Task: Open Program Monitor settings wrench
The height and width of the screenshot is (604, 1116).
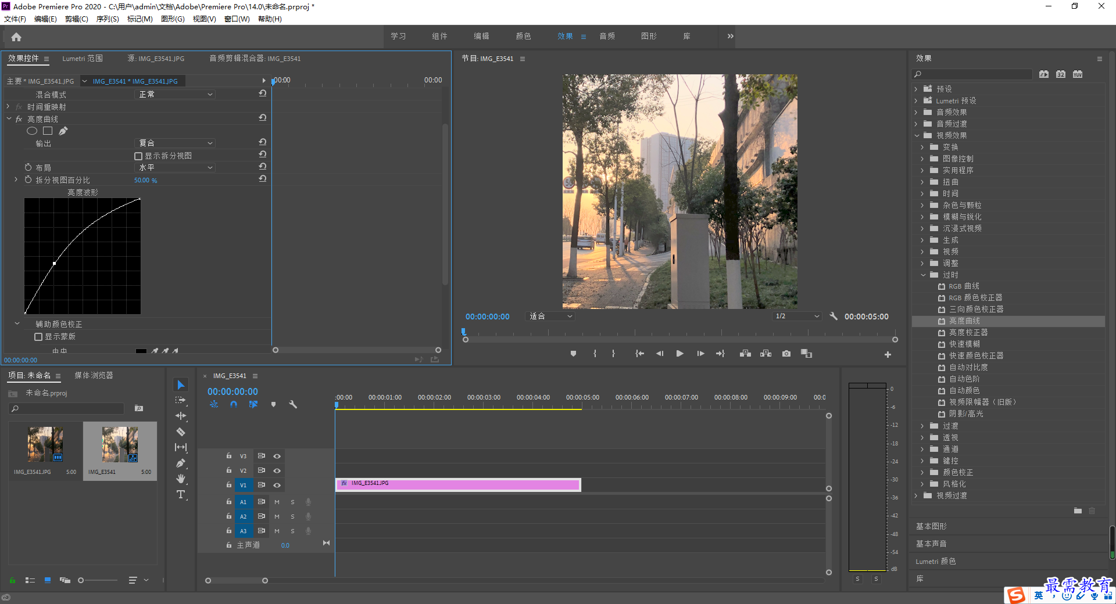Action: click(x=834, y=317)
